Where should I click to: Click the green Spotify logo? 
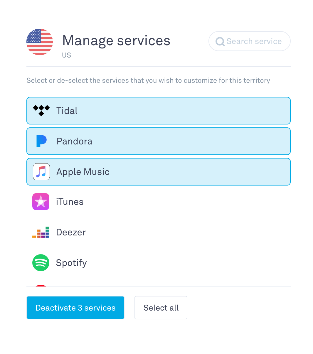click(41, 263)
